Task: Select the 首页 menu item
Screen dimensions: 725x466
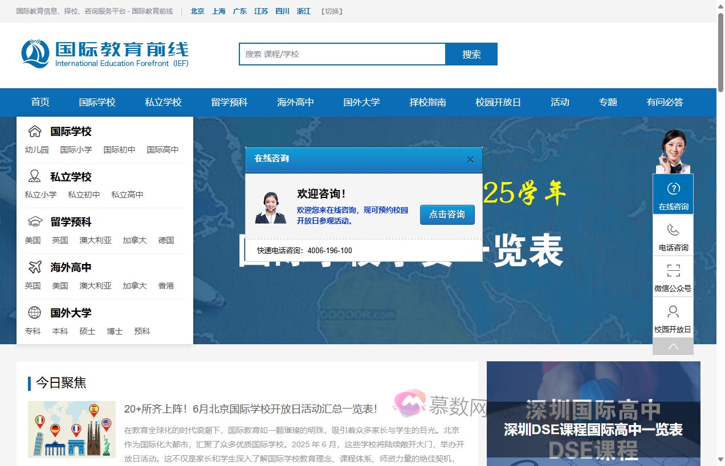Action: click(40, 102)
